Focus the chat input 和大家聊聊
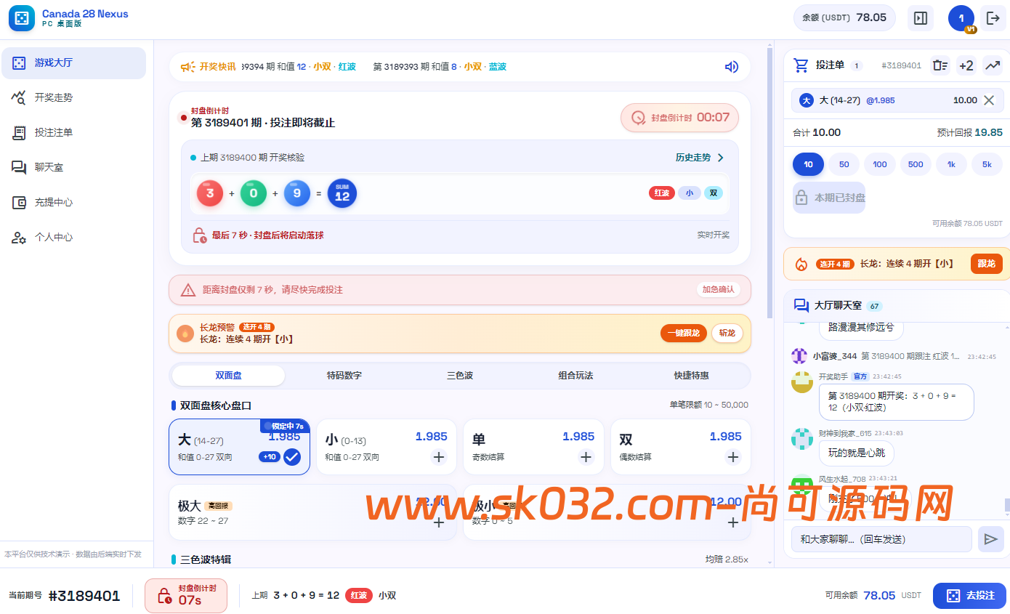Viewport: 1010px width, 614px height. click(x=881, y=539)
